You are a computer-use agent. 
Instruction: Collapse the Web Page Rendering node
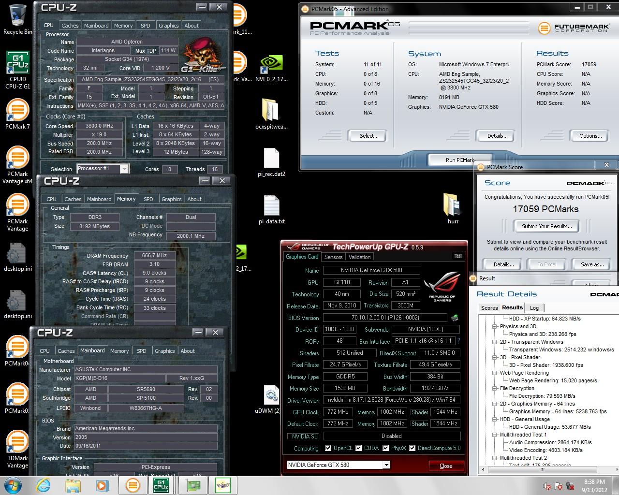click(x=495, y=373)
